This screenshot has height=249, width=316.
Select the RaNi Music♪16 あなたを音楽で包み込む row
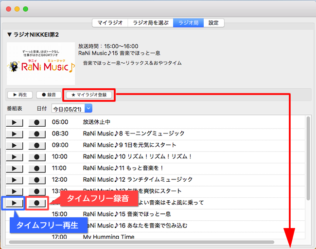point(155,226)
